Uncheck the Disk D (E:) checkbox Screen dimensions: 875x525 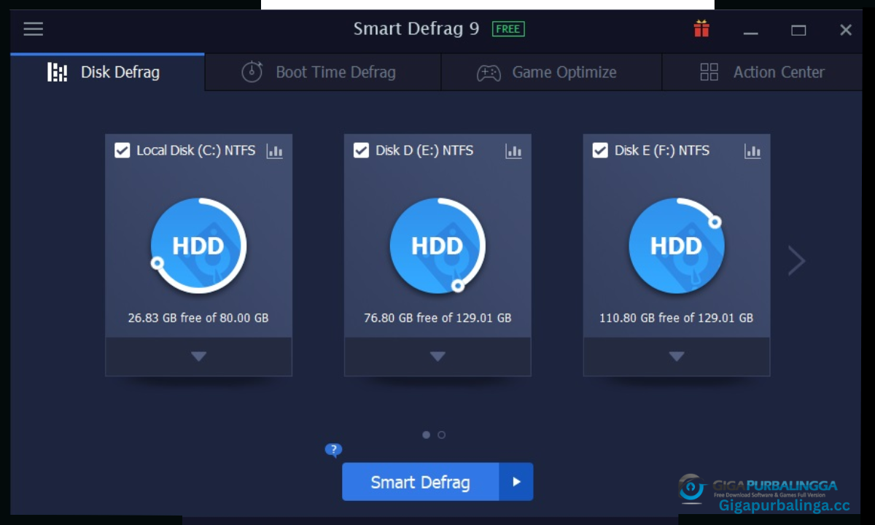click(361, 150)
